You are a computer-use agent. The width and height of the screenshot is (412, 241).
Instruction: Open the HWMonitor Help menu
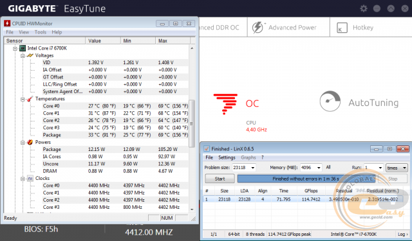tap(57, 32)
